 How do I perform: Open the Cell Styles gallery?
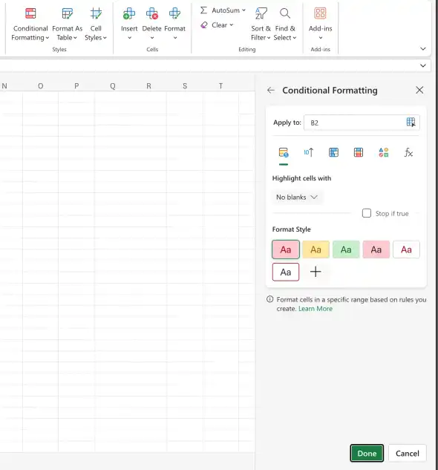click(x=96, y=25)
